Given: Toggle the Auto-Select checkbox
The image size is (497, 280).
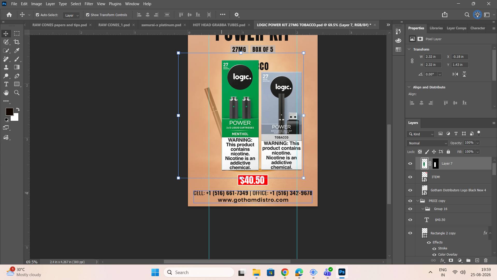Looking at the screenshot, I should 38,15.
